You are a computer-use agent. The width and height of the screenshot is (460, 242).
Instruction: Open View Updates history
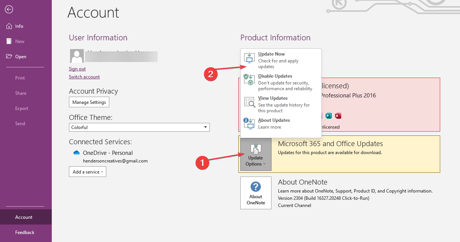(x=281, y=104)
